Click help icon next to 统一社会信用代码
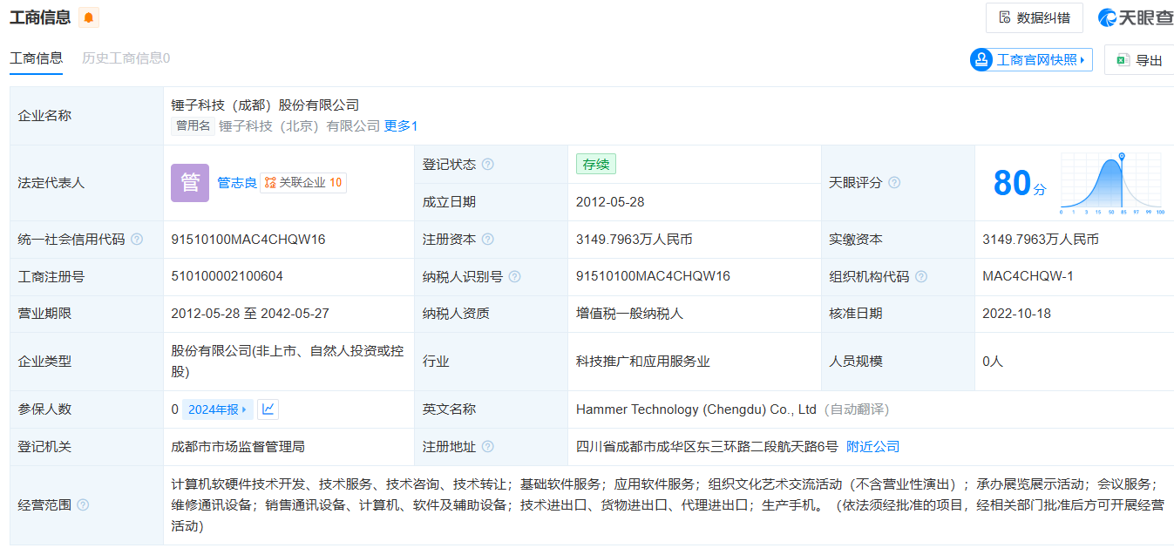Screen dimensions: 1174x548 coord(137,240)
